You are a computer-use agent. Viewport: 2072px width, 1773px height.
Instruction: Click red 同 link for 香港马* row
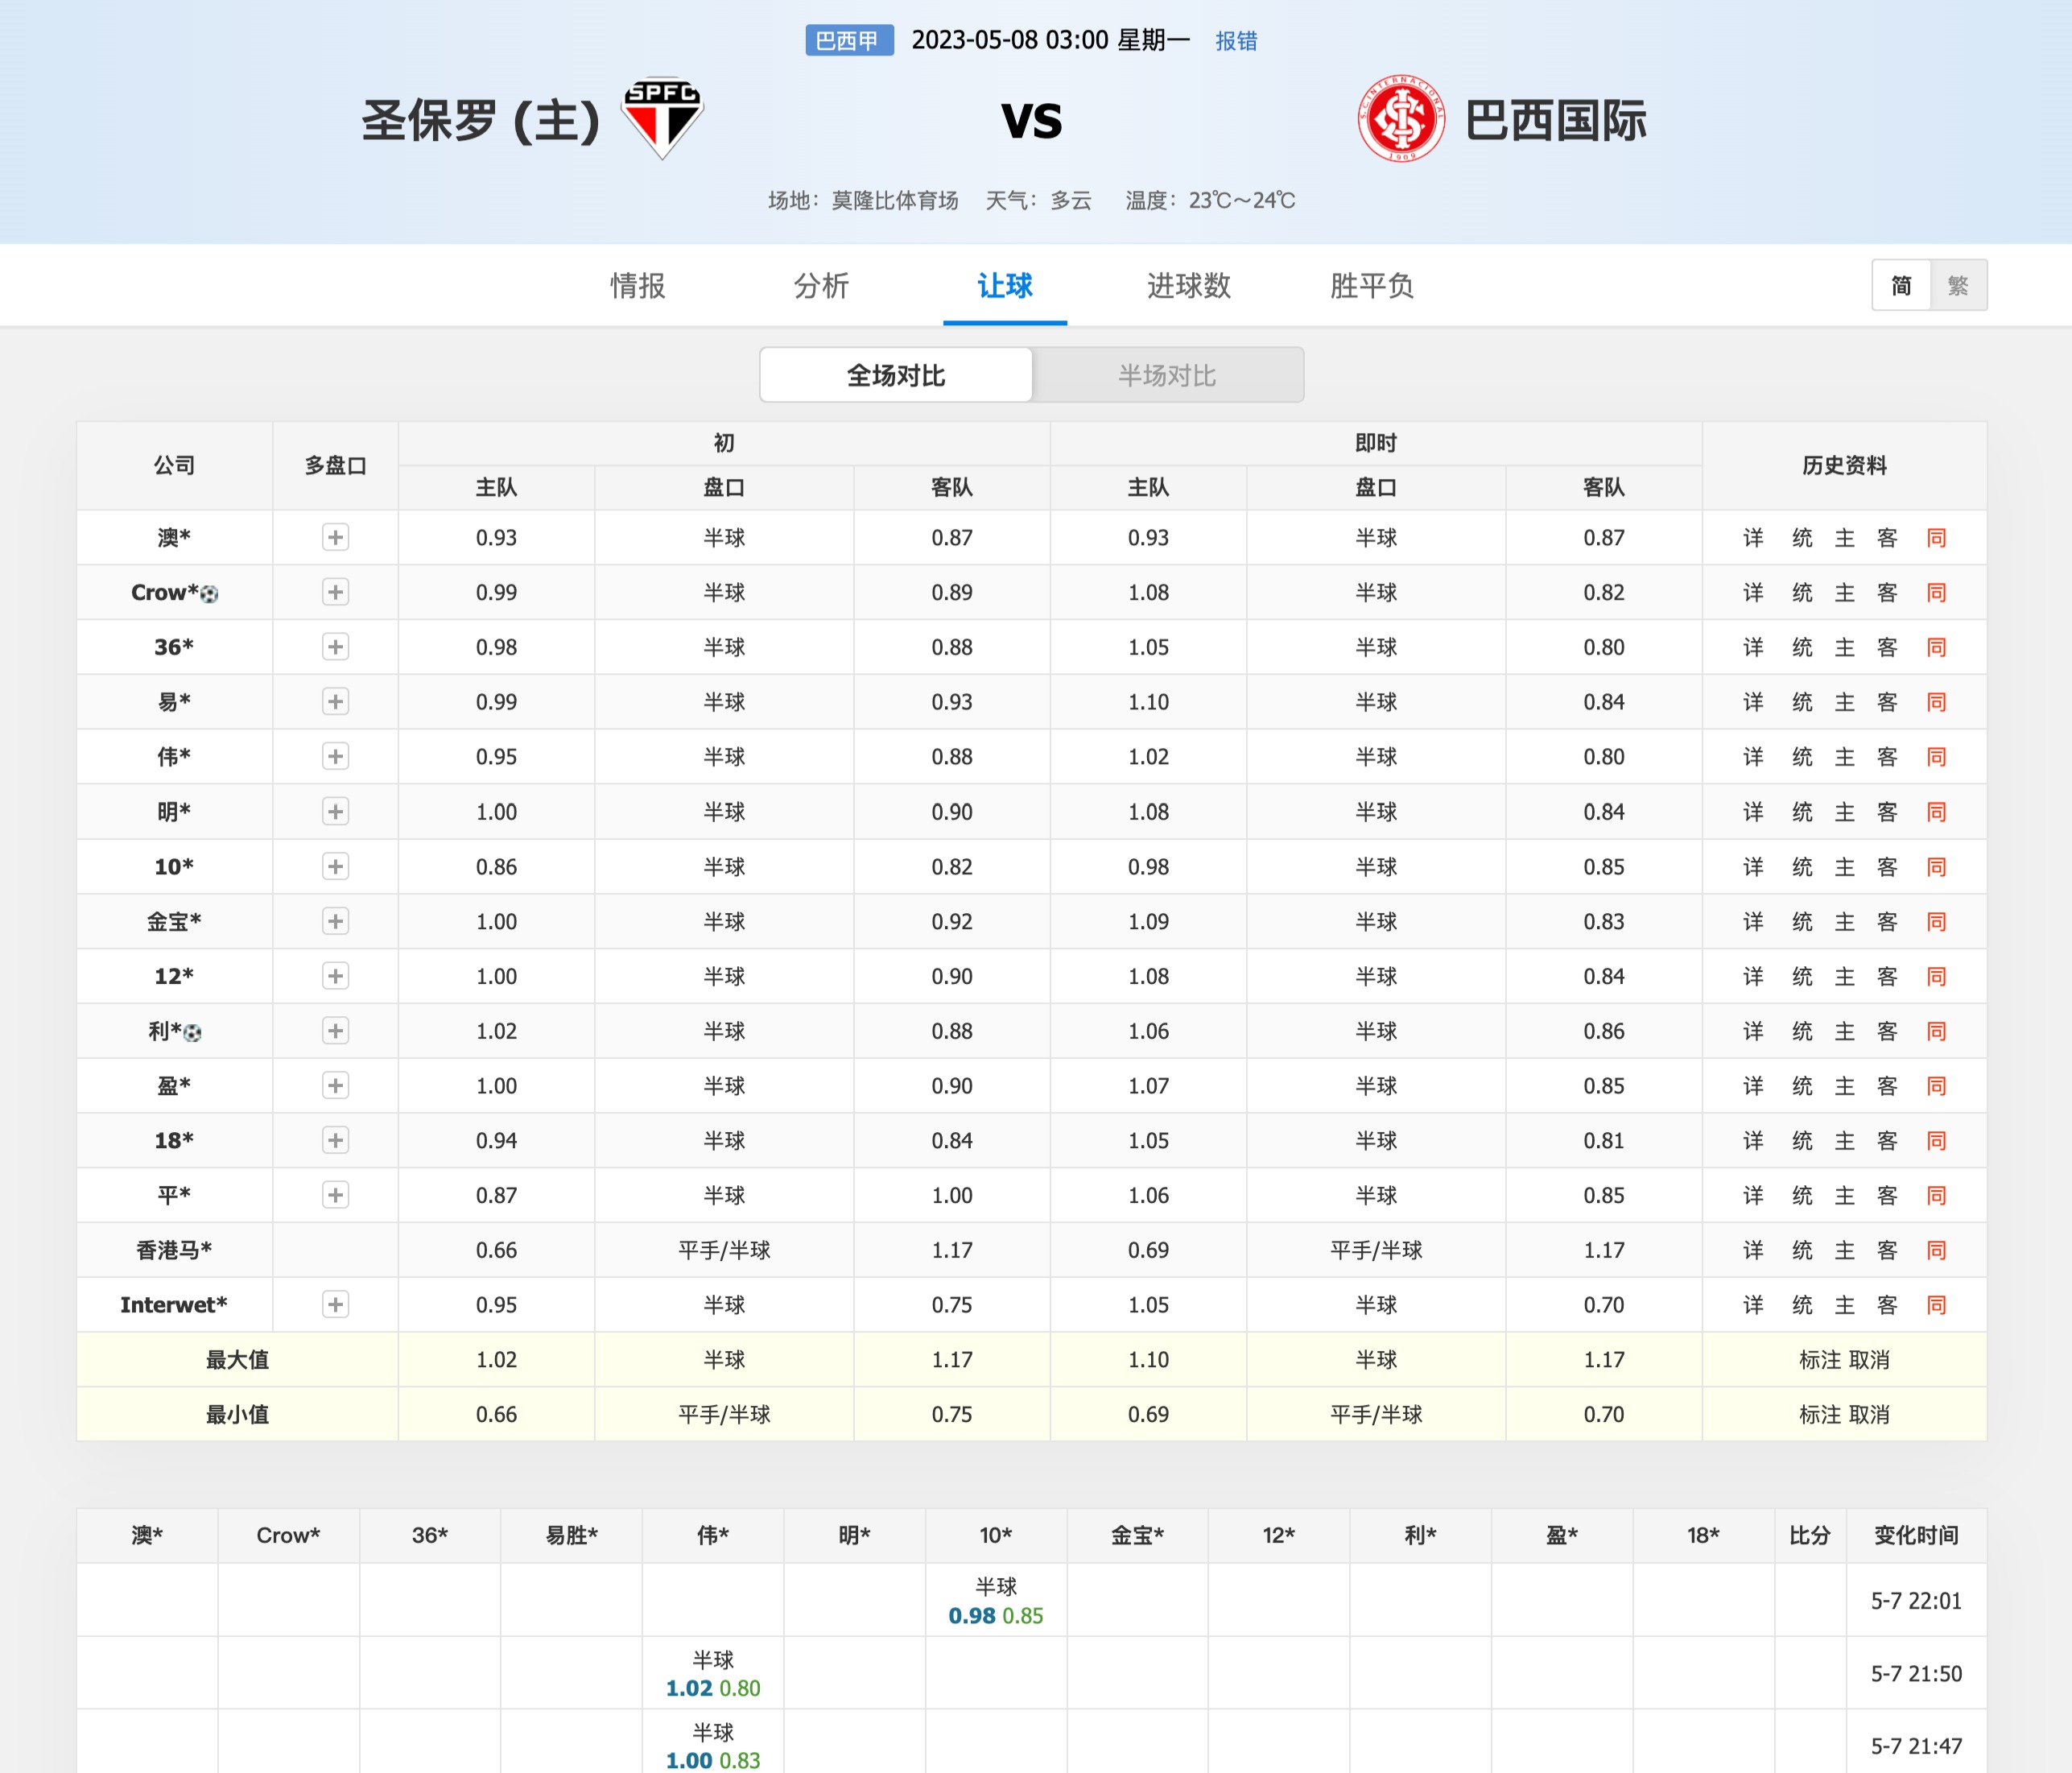coord(1936,1250)
